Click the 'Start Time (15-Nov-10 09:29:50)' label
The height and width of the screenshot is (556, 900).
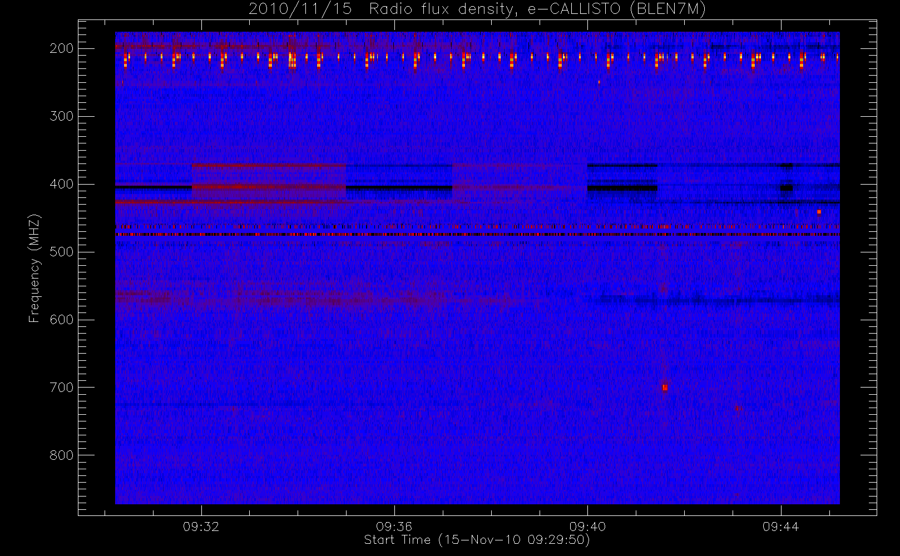pos(477,540)
